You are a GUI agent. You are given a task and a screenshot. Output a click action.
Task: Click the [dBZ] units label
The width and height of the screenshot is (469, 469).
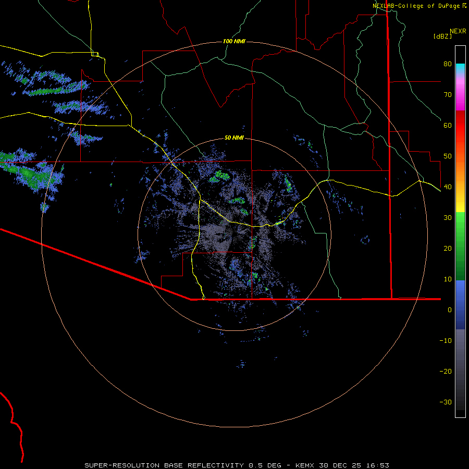coord(442,36)
